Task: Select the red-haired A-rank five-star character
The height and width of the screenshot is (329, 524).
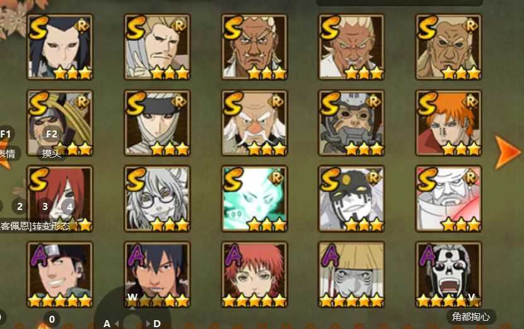Action: pyautogui.click(x=254, y=275)
